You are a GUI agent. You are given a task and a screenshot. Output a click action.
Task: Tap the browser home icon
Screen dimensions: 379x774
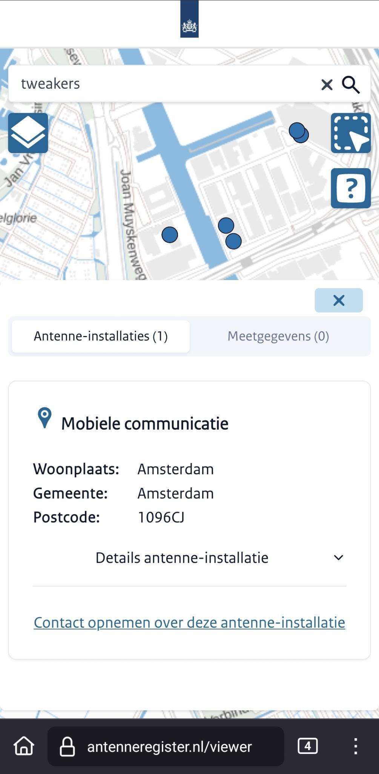[x=24, y=746]
